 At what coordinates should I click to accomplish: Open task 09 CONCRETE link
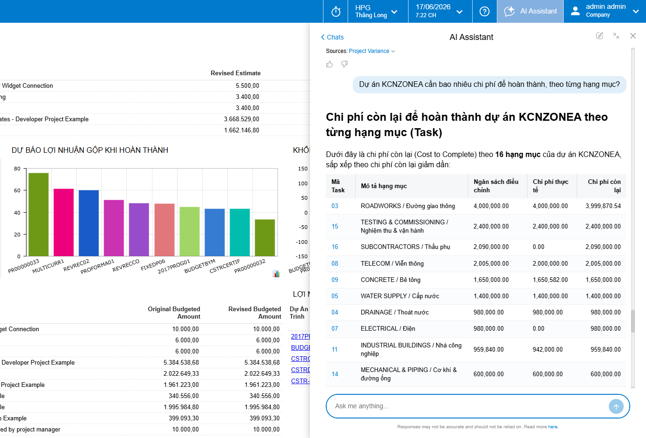pyautogui.click(x=335, y=280)
